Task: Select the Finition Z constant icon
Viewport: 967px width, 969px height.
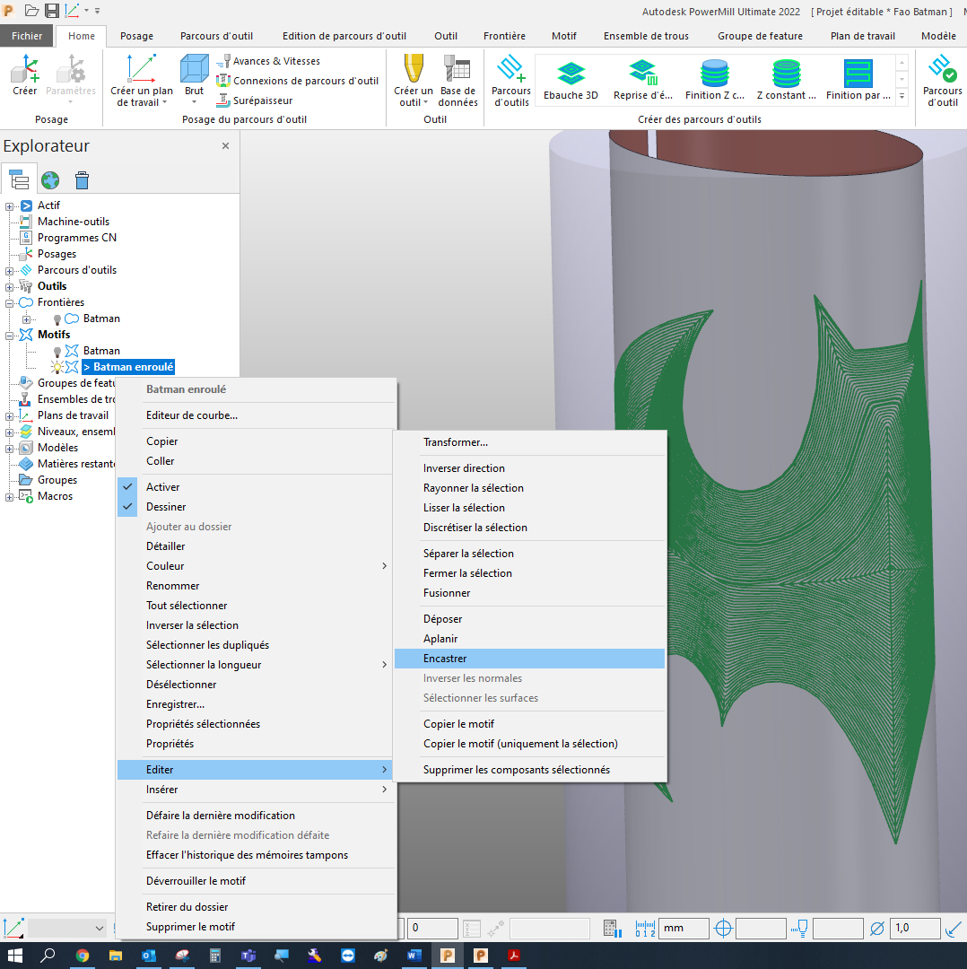Action: tap(714, 79)
